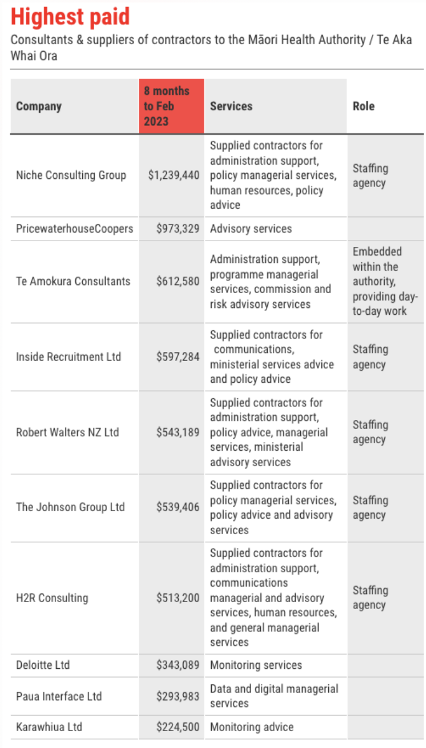This screenshot has height=748, width=426.
Task: Select the Services column header
Action: click(x=231, y=106)
